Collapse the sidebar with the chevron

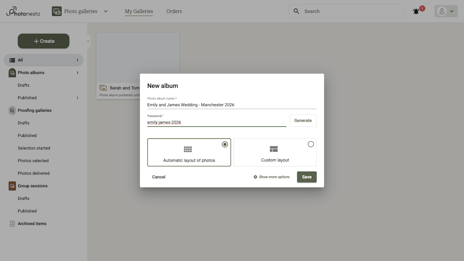point(88,41)
